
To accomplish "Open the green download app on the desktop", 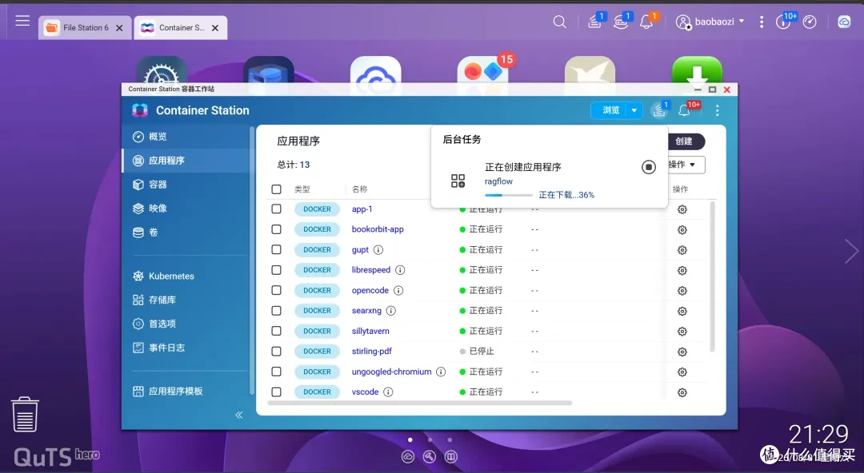I will pyautogui.click(x=697, y=70).
